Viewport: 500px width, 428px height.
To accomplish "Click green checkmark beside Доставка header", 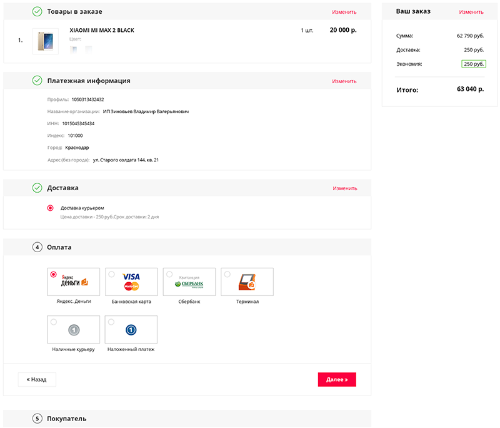I will [x=37, y=188].
